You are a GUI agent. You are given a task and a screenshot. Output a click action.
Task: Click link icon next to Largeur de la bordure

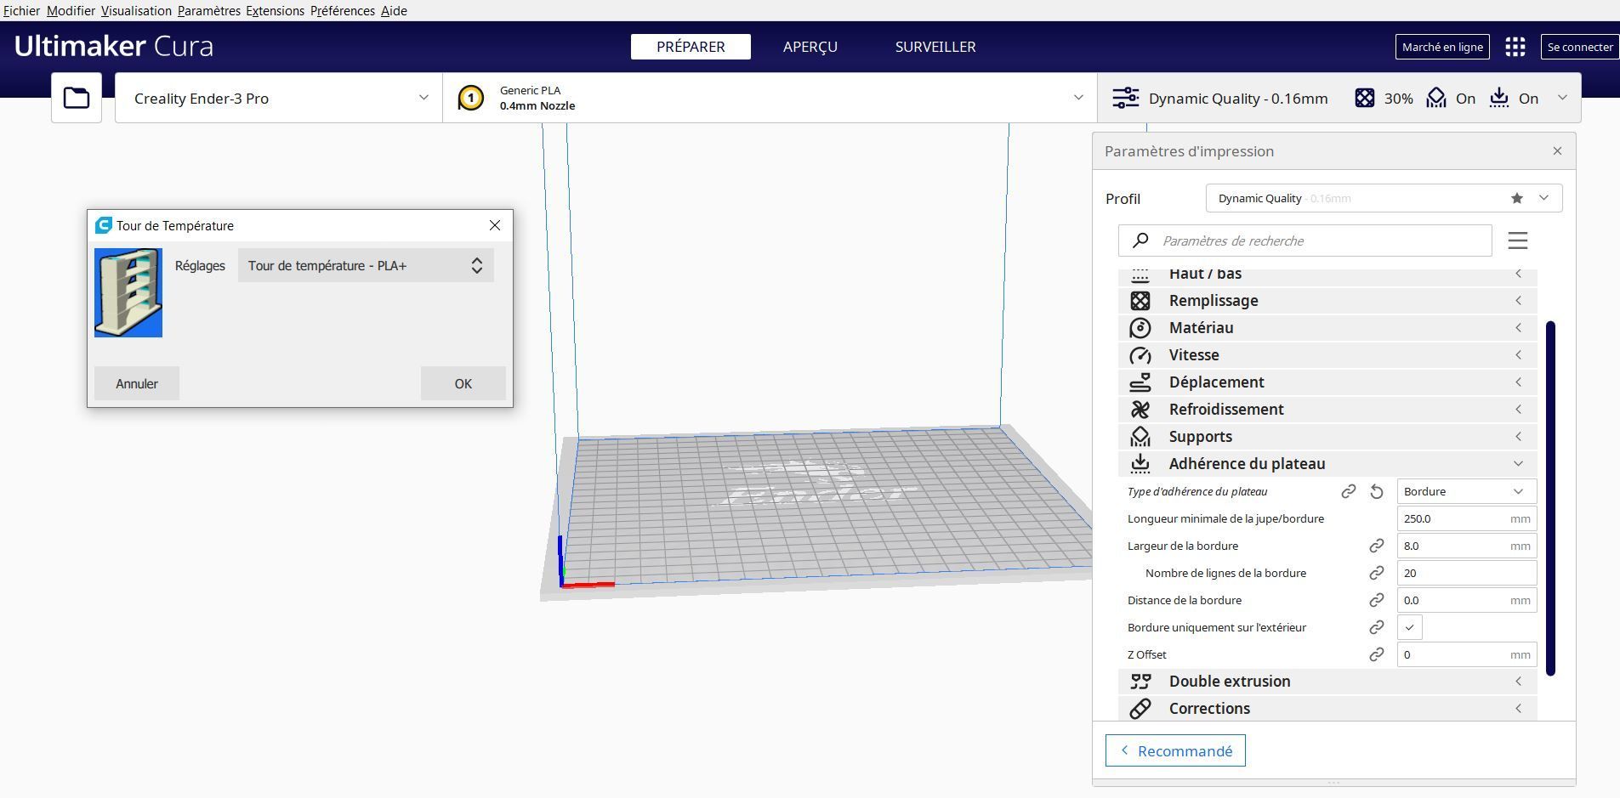click(x=1376, y=546)
